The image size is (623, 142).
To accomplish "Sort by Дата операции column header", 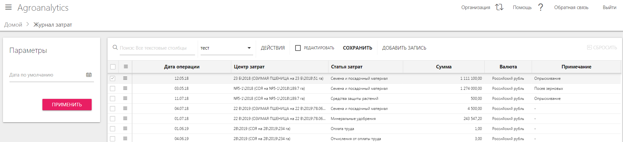I will (x=182, y=67).
